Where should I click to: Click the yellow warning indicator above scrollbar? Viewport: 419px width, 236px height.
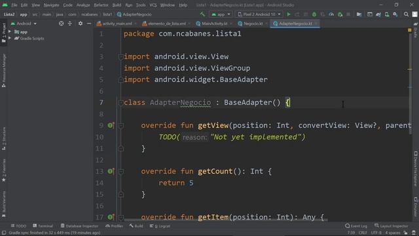[x=410, y=30]
